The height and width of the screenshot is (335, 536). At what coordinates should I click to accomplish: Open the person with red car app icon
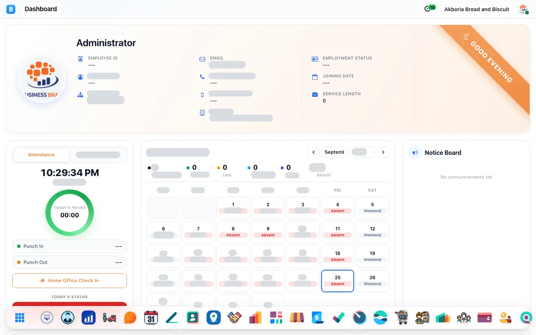(109, 318)
